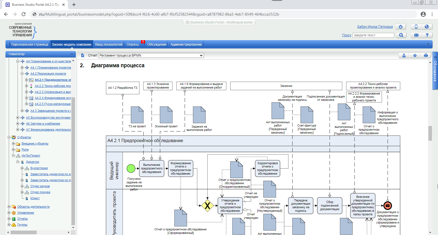Open user profile link Бабич Ирина Петровна
The width and height of the screenshot is (438, 235).
tap(375, 27)
